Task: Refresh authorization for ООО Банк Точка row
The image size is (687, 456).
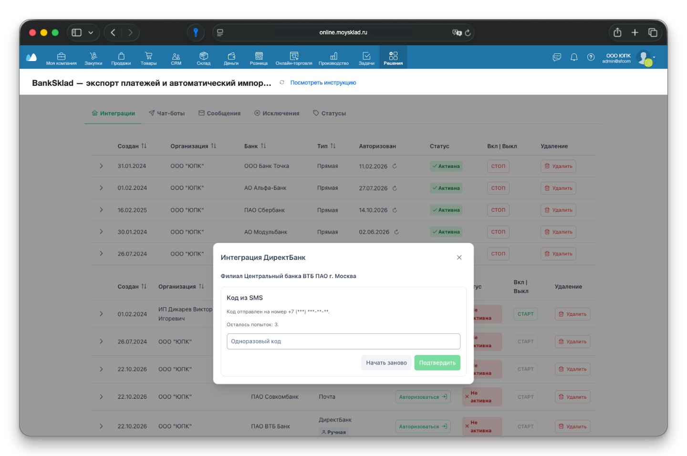Action: (x=395, y=166)
